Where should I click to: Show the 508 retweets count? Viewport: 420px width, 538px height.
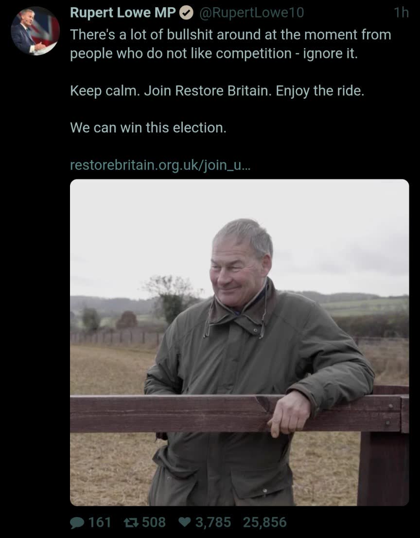click(154, 522)
